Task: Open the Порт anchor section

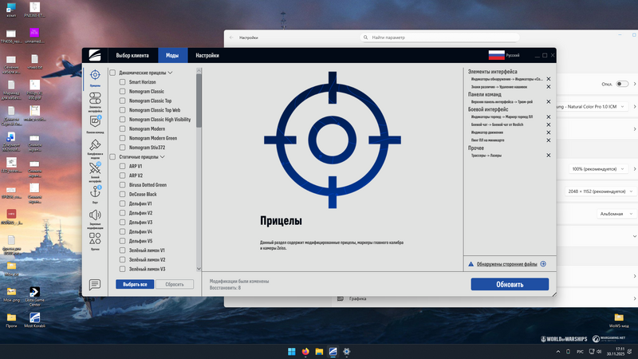Action: click(95, 192)
